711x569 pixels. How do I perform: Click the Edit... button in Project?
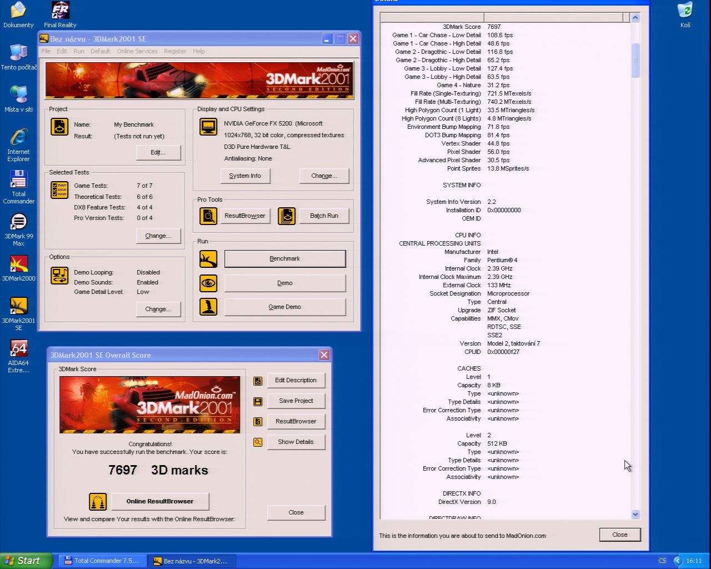pos(158,152)
